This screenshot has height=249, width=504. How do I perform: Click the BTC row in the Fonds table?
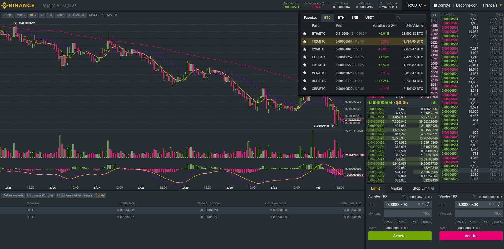coord(182,210)
